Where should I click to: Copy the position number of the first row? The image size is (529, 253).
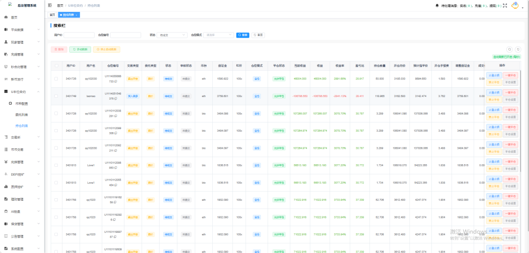tap(115, 82)
